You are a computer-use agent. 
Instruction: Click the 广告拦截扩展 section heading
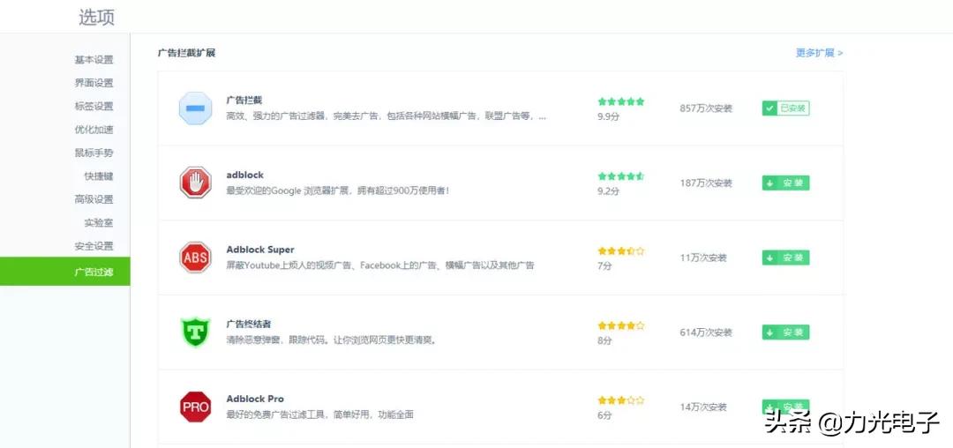[x=186, y=53]
